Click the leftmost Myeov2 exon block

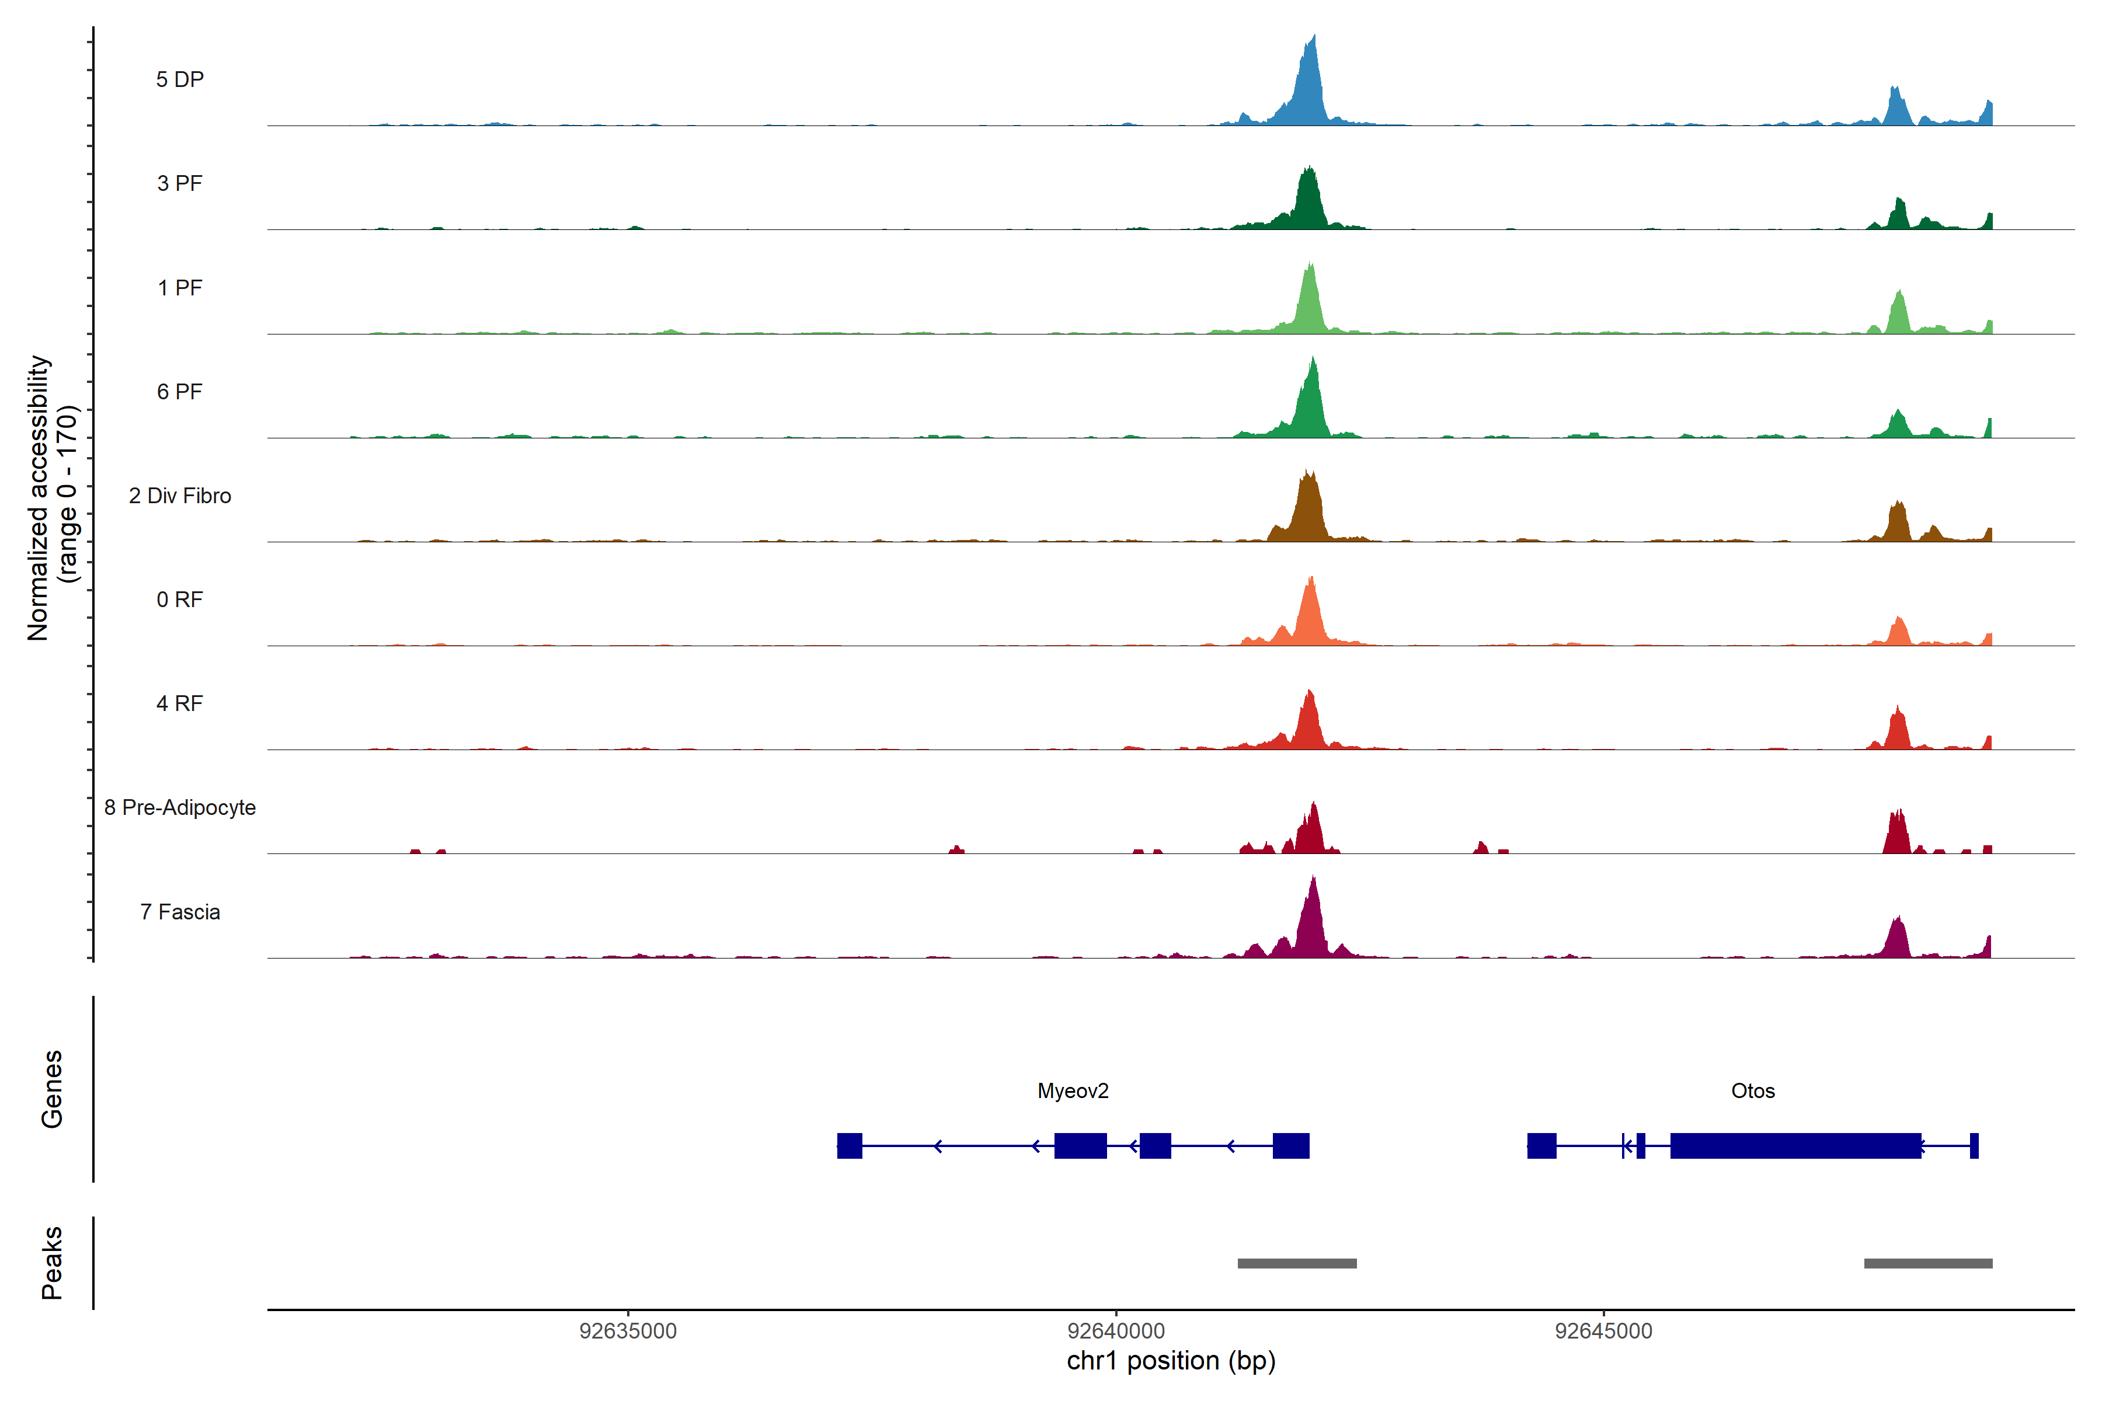[849, 1145]
